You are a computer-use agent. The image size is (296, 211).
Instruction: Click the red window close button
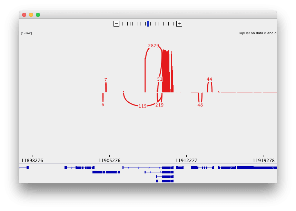tap(24, 15)
